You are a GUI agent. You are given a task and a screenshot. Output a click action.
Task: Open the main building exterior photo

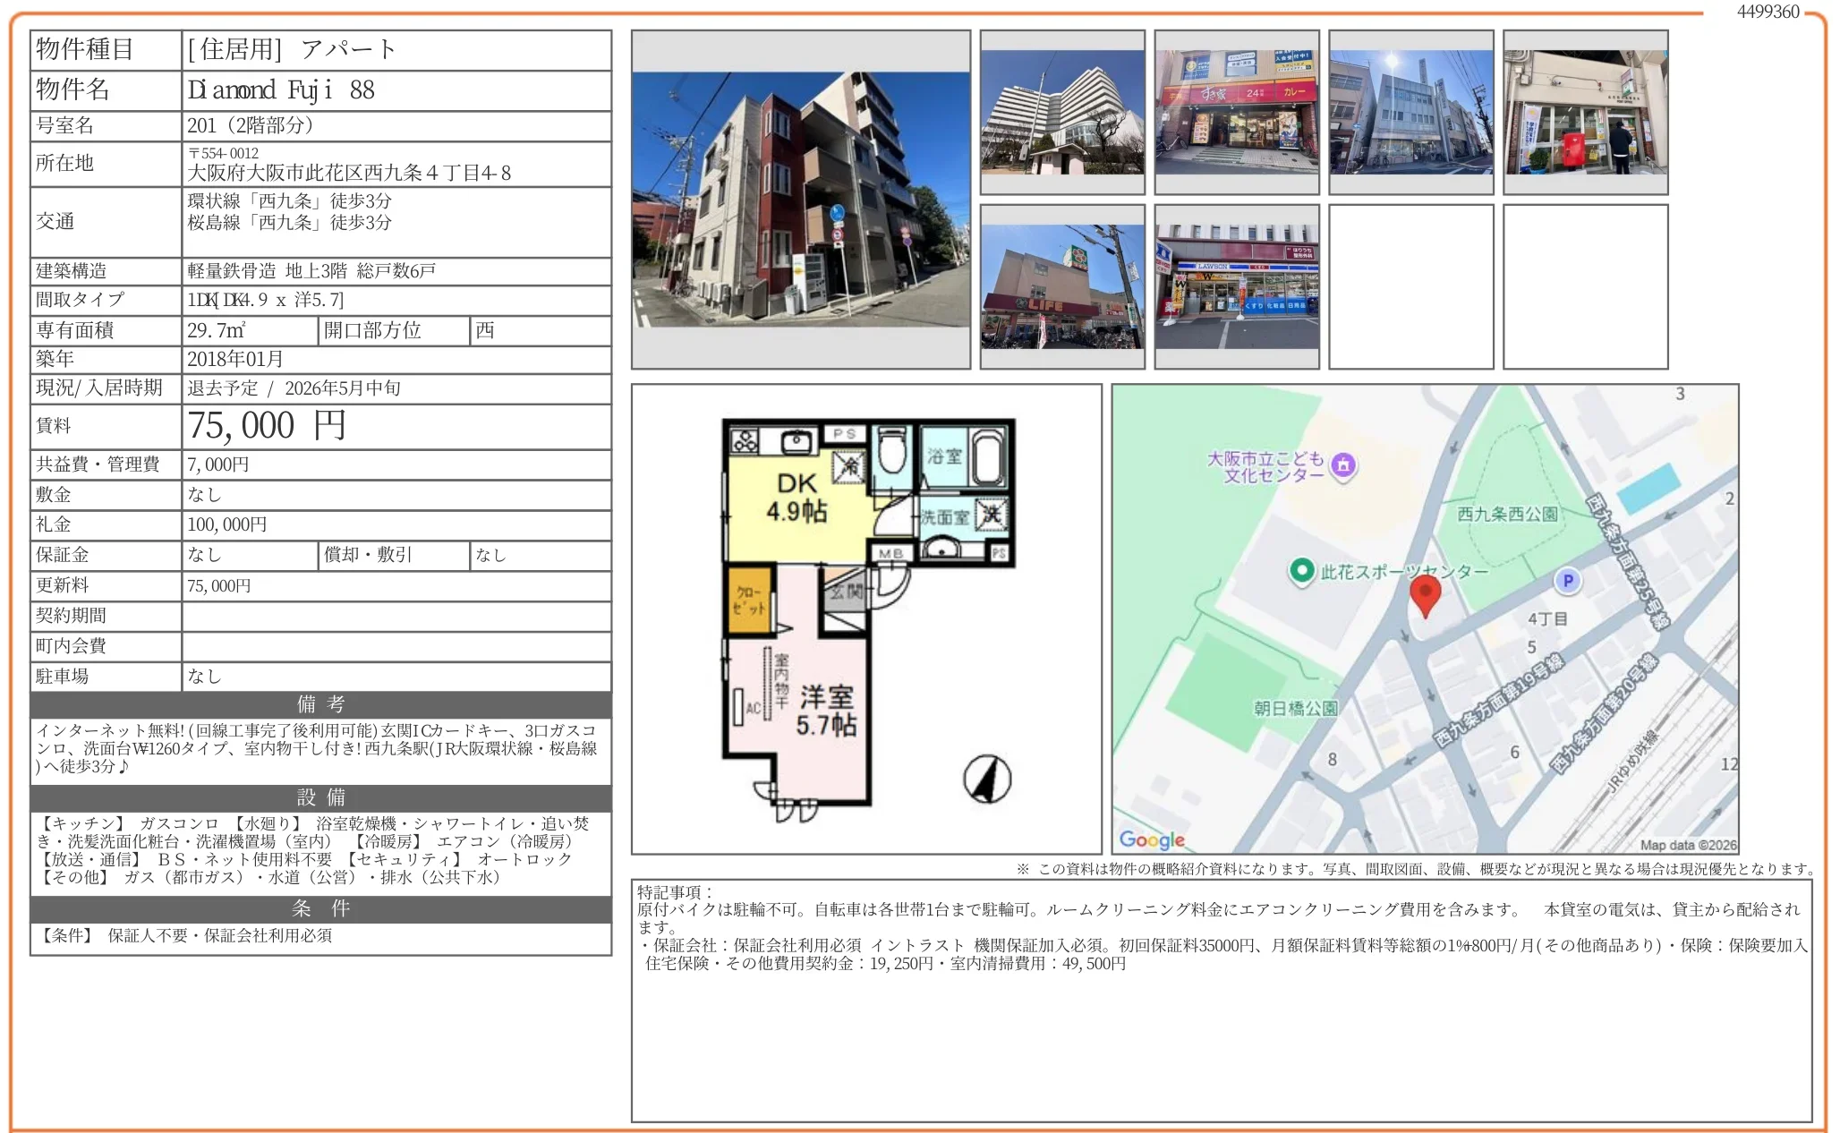(x=800, y=200)
